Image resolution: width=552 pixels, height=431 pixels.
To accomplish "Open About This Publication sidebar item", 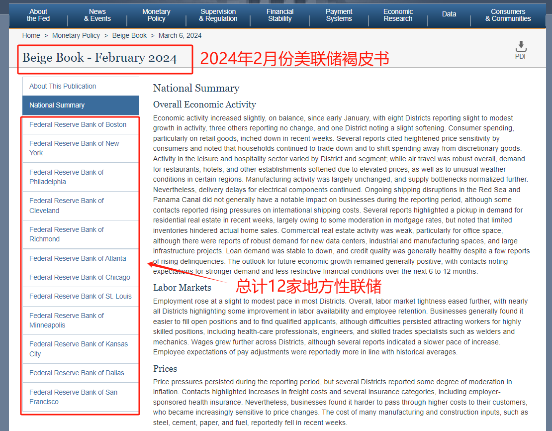I will tap(81, 86).
